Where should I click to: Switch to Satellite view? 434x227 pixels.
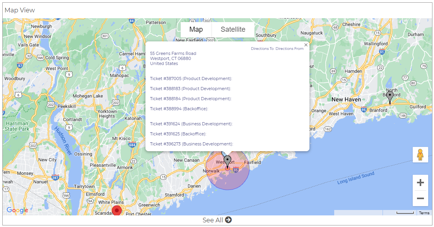233,29
